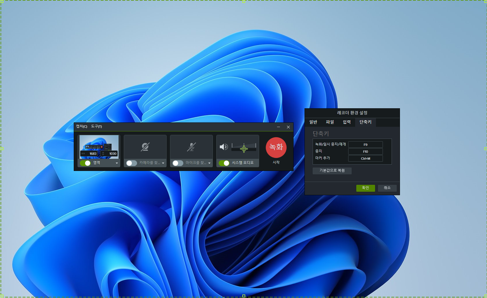The height and width of the screenshot is (298, 487).
Task: Click the F10 stop hotkey field
Action: coord(366,152)
